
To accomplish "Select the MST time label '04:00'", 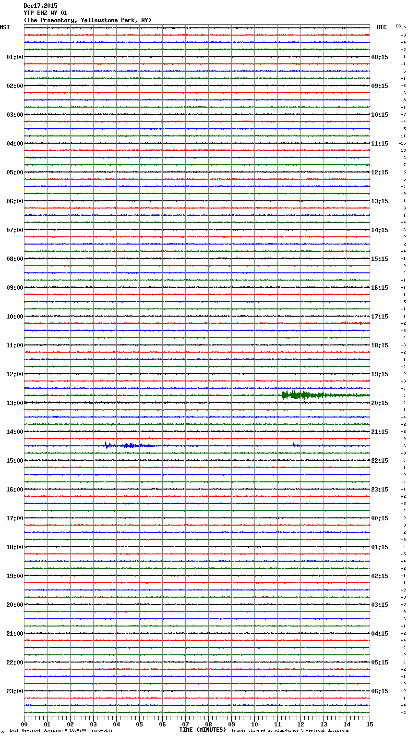I will pyautogui.click(x=15, y=144).
